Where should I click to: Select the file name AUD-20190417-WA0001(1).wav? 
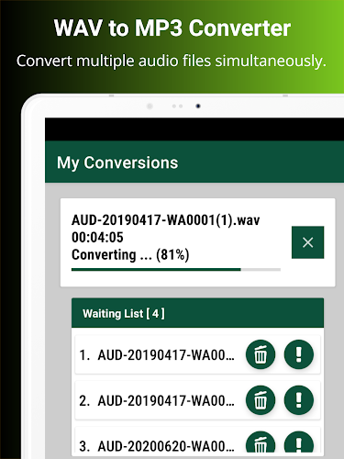tap(165, 220)
